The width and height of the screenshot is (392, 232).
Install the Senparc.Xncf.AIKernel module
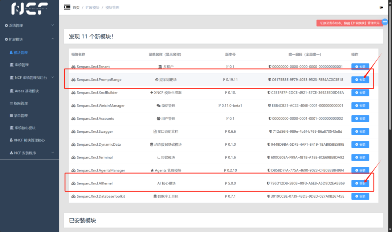click(x=360, y=183)
